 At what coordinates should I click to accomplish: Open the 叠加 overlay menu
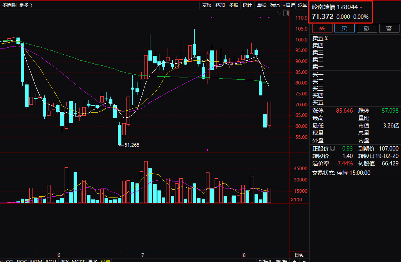point(220,5)
